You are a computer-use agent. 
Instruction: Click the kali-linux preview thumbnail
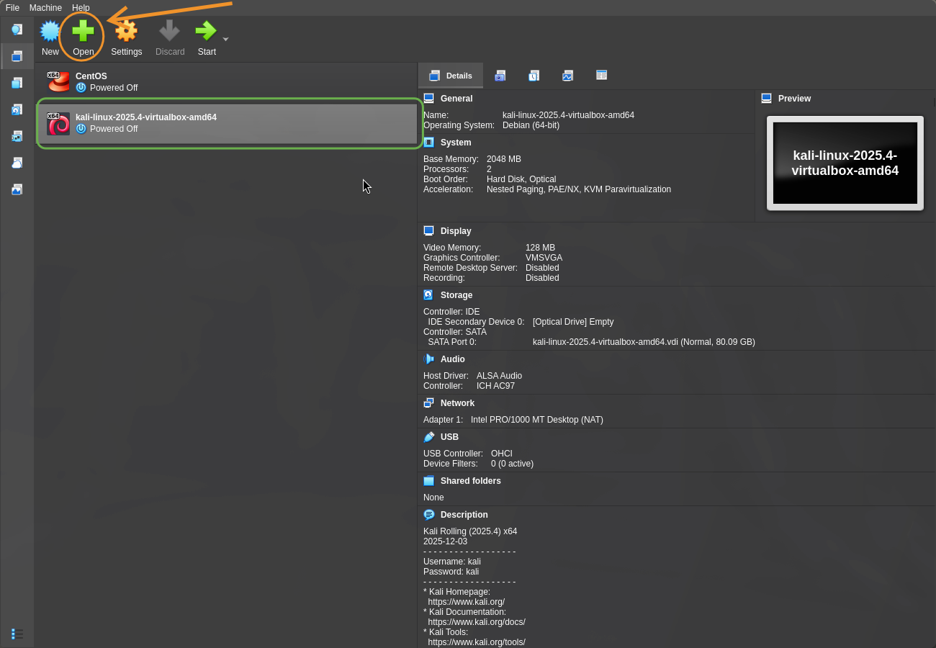coord(845,163)
